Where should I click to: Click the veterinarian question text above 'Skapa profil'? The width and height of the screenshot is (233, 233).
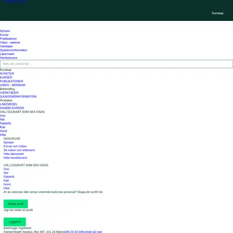[53, 192]
